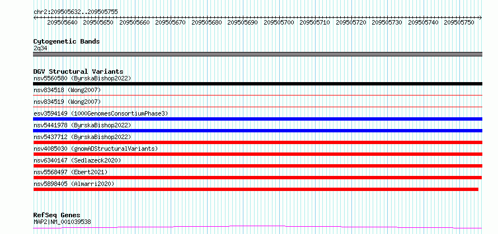Image resolution: width=498 pixels, height=234 pixels.
Task: Select the thin red nsv834519 variant line
Action: [x=257, y=107]
